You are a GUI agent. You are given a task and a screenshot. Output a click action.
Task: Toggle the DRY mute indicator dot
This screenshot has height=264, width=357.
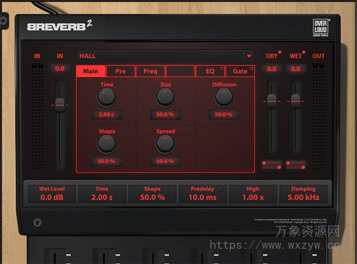(x=280, y=52)
